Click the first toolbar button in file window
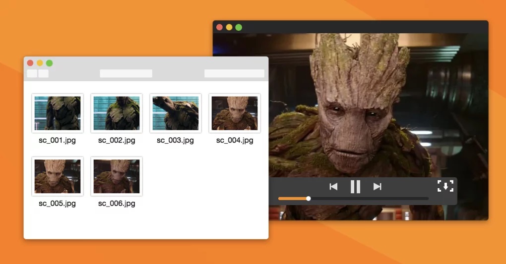506x264 pixels. click(32, 73)
